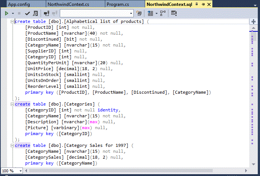
Task: Open the database selection combo box
Action: coord(97,13)
